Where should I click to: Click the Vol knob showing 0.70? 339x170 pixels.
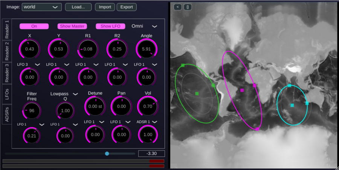click(148, 106)
